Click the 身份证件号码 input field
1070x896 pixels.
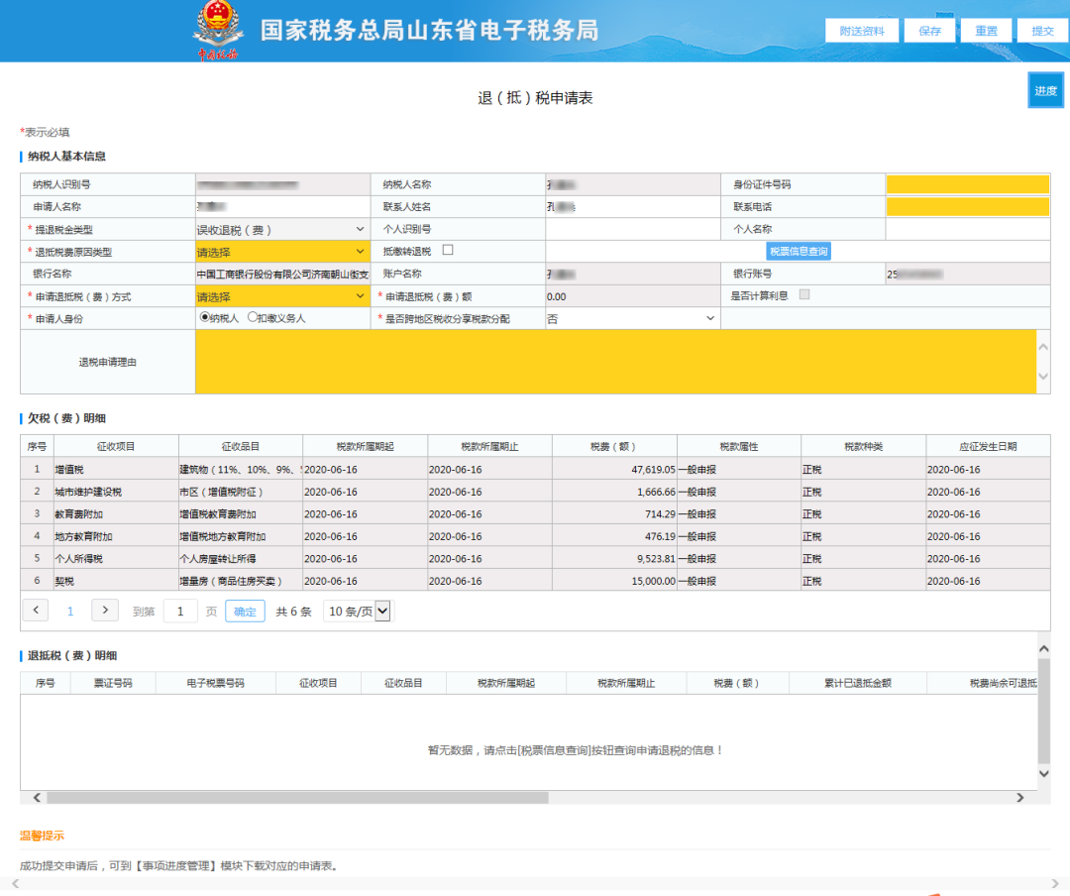968,184
